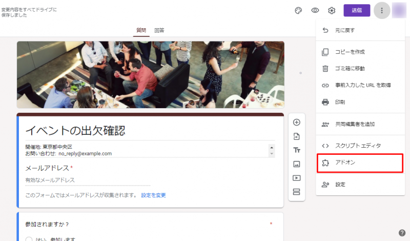Select スクリプト エディタ menu item

(x=358, y=146)
